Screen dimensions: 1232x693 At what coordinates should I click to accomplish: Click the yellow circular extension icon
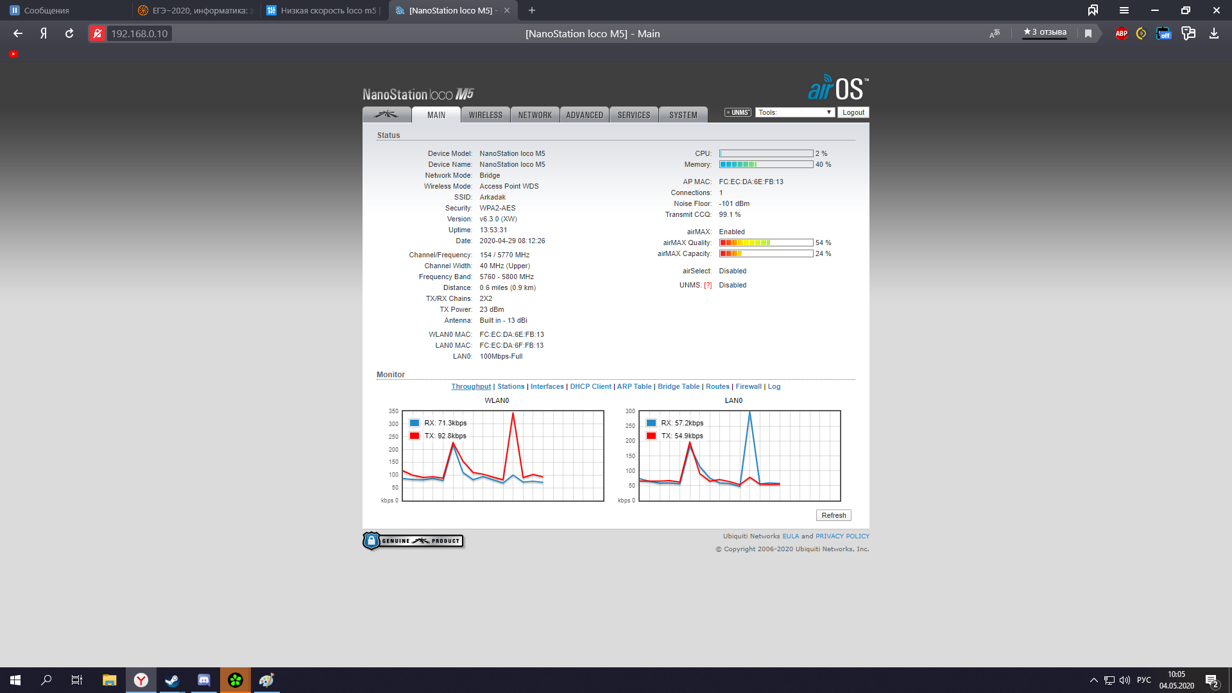click(x=1141, y=33)
